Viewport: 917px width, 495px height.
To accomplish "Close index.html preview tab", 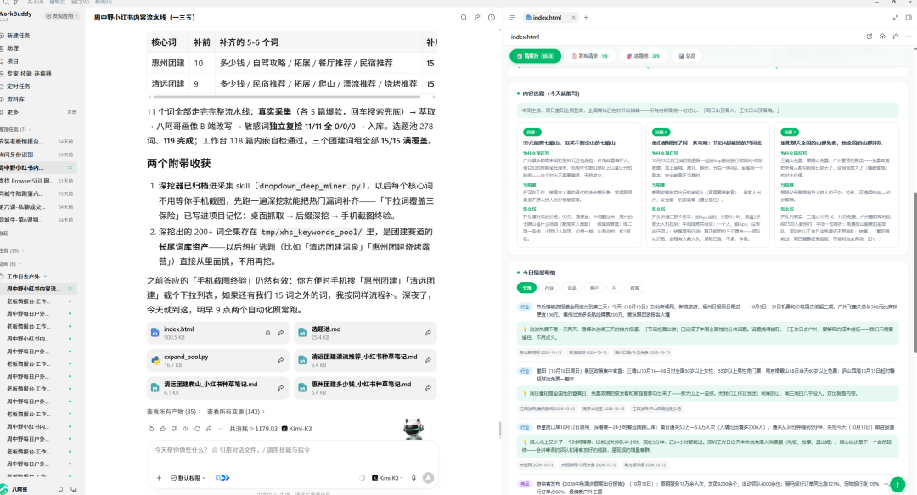I will (573, 18).
